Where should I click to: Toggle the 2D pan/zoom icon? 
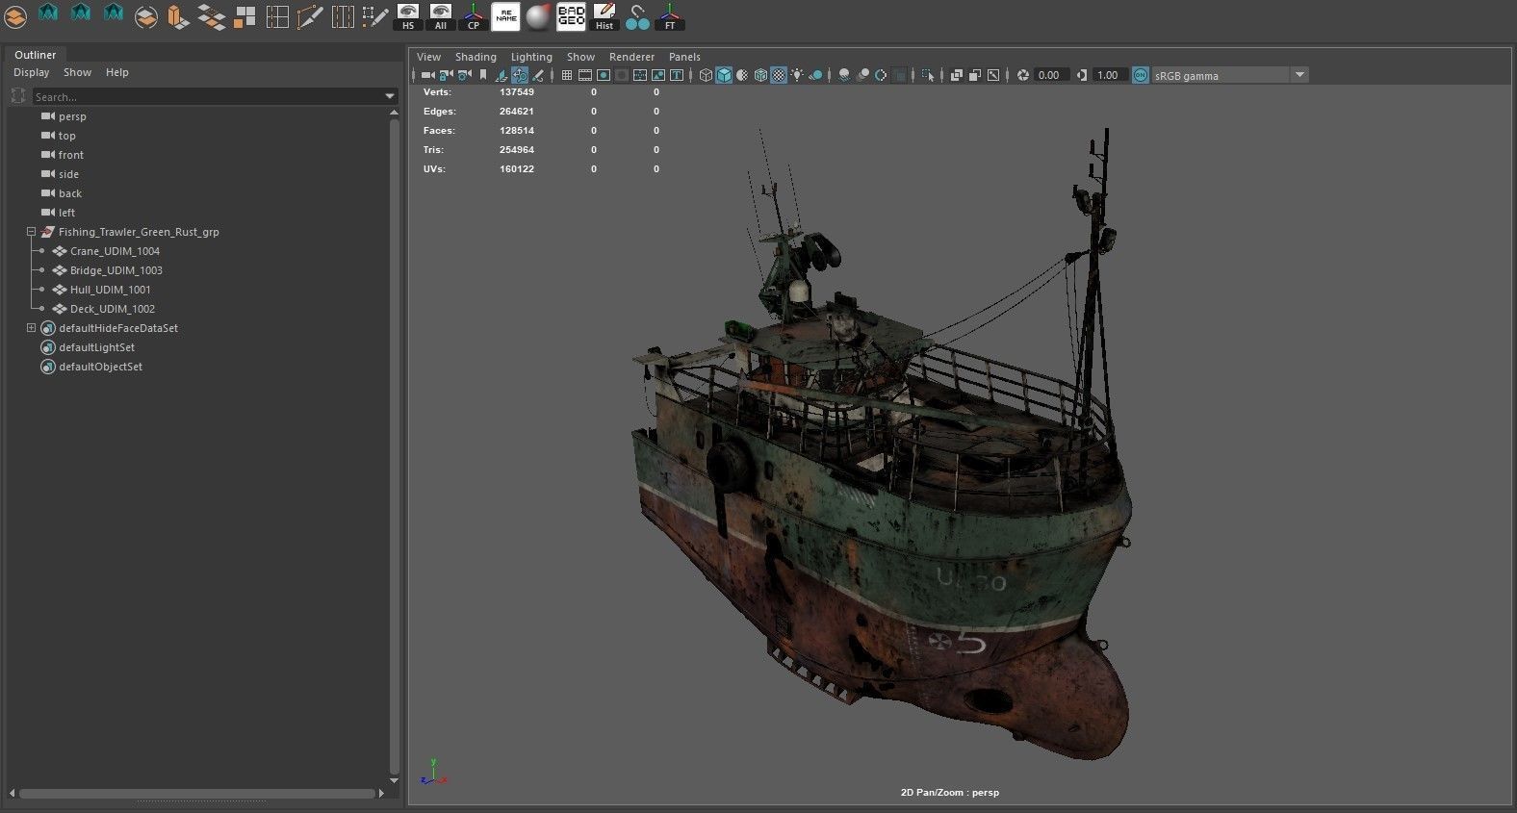[x=520, y=75]
